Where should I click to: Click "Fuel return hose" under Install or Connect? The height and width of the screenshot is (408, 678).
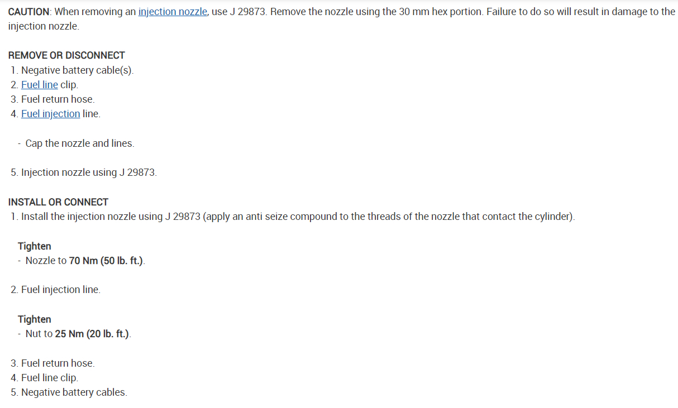(x=58, y=363)
